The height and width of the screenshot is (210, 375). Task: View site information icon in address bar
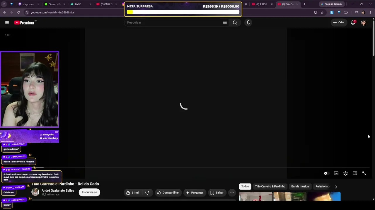coord(27,12)
